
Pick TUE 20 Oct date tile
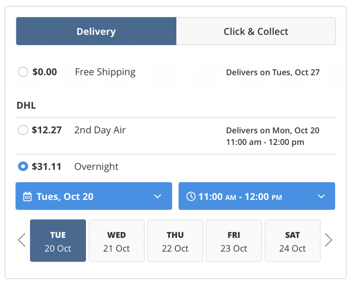pos(58,241)
